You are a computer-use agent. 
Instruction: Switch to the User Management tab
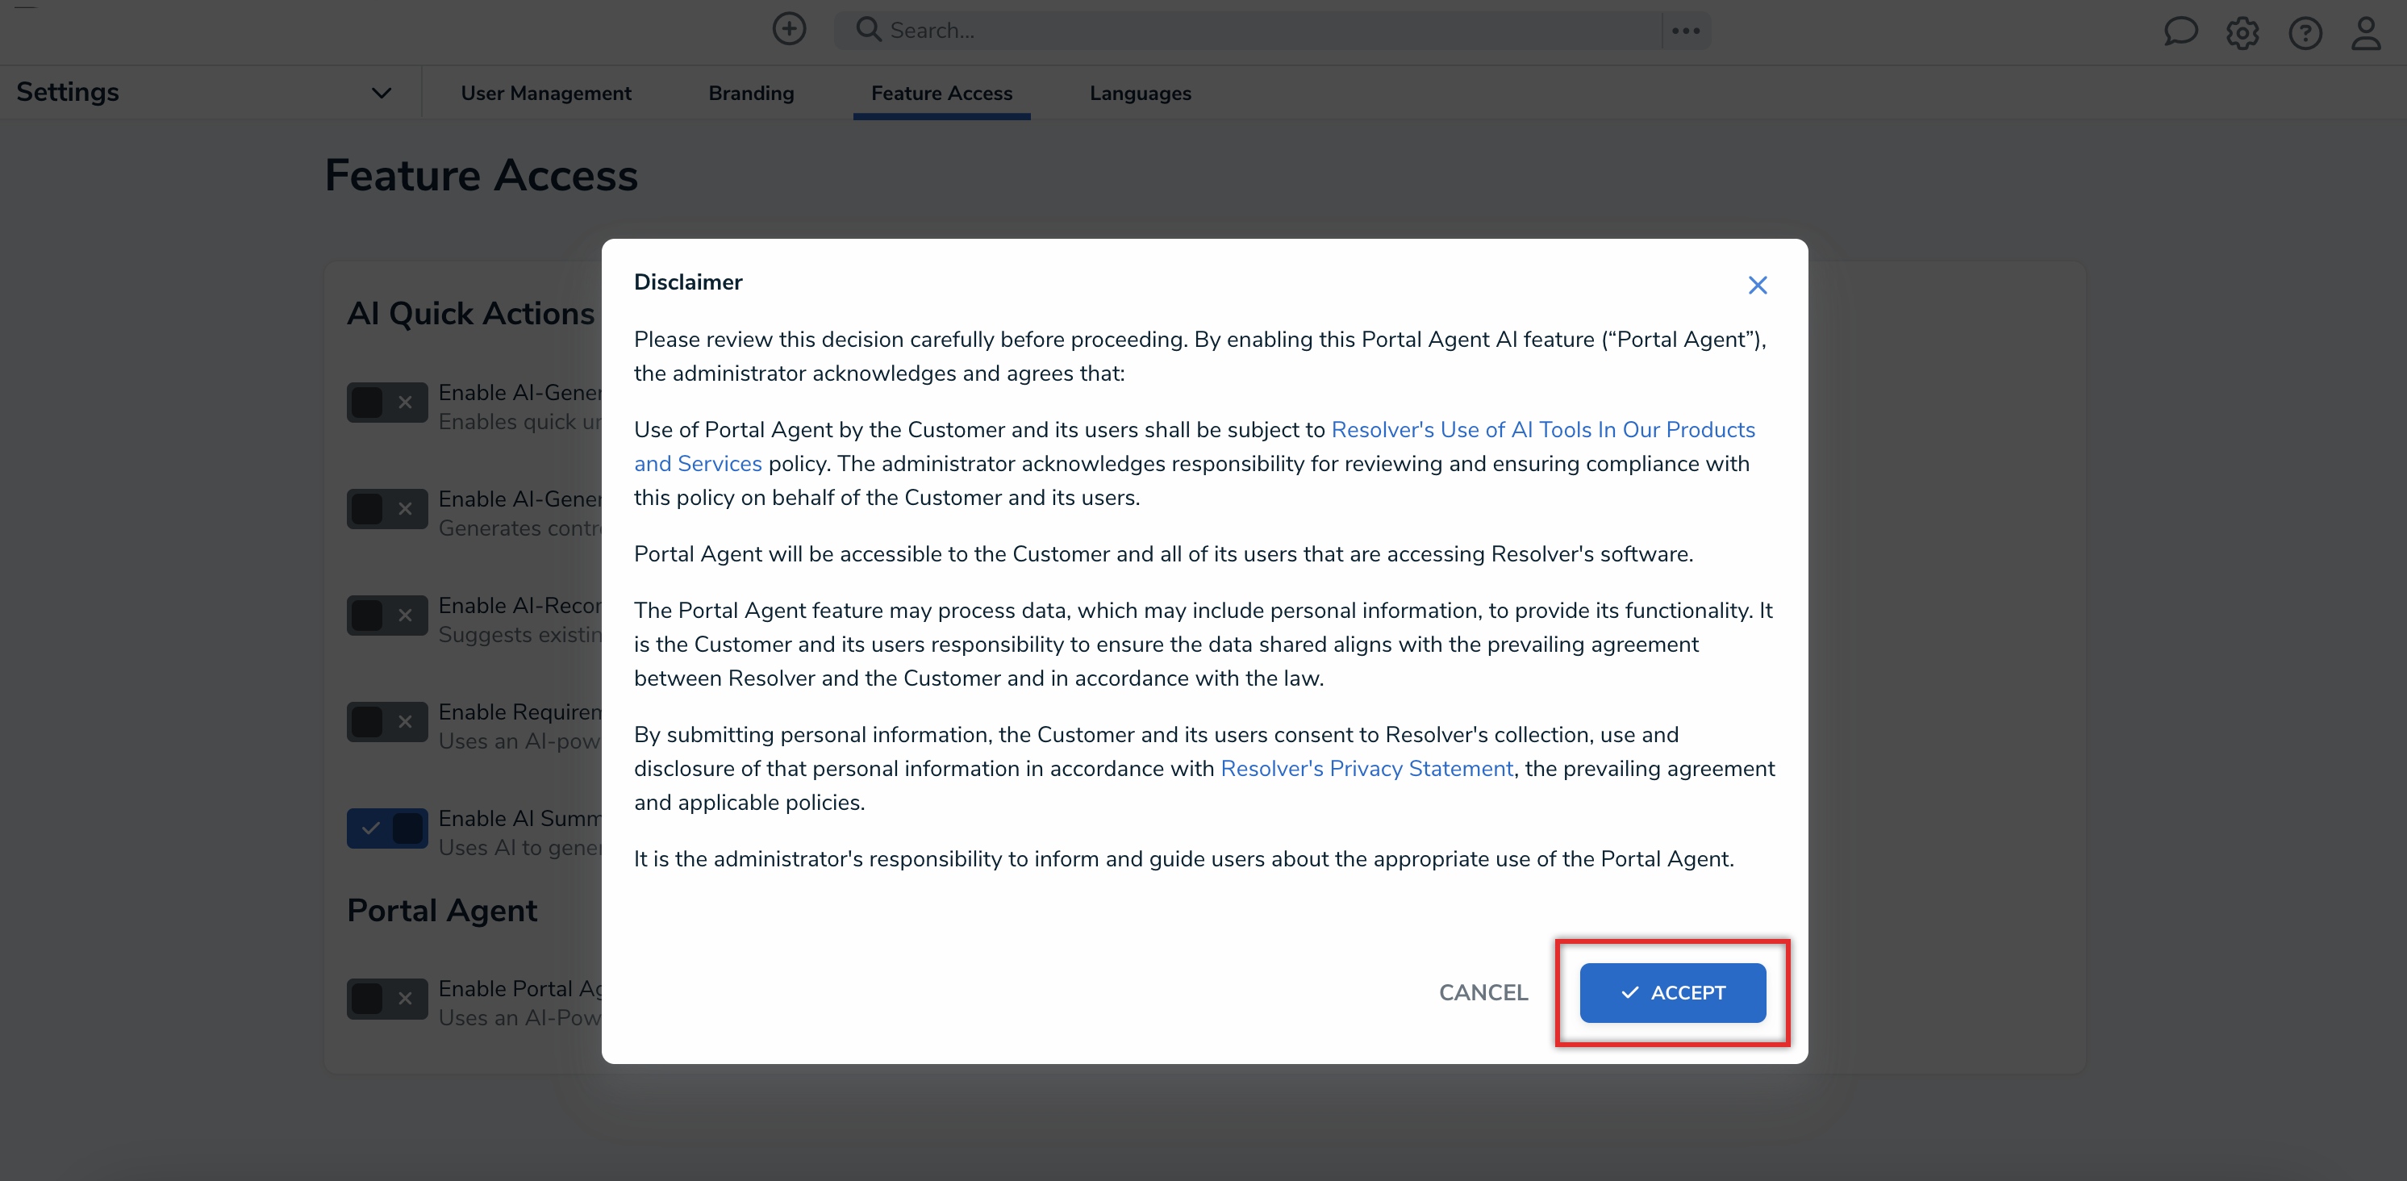point(545,94)
